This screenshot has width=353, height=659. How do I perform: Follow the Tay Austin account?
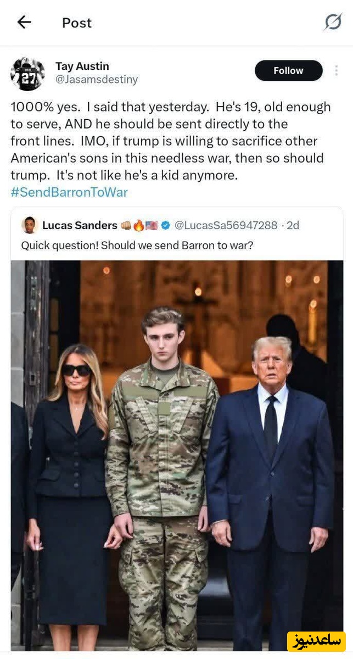click(288, 71)
